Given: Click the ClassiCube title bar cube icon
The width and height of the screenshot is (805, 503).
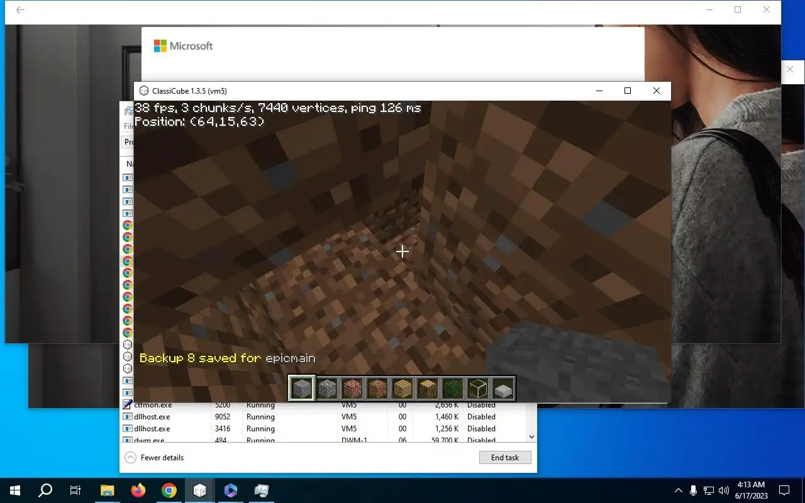Looking at the screenshot, I should 144,91.
